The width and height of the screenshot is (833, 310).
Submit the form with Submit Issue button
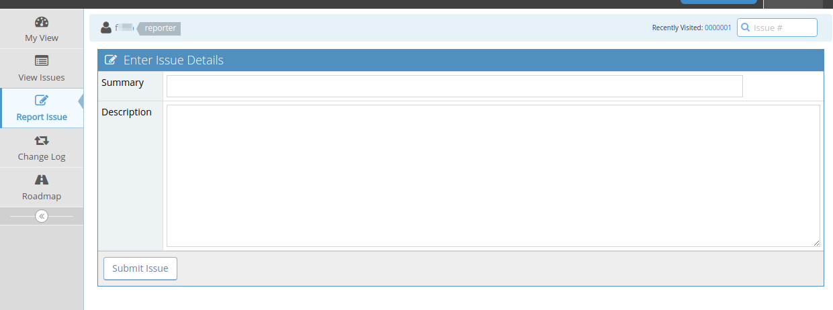click(140, 268)
